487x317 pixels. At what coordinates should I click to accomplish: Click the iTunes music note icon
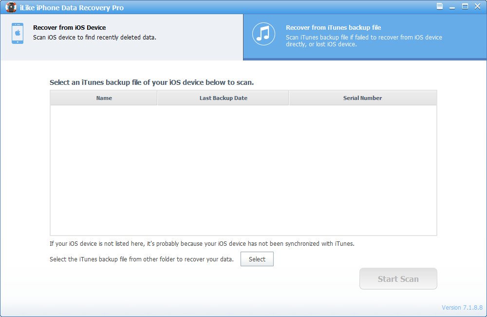tap(263, 34)
